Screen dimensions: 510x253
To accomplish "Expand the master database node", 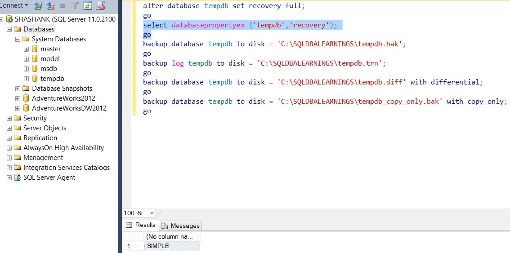I will point(27,49).
